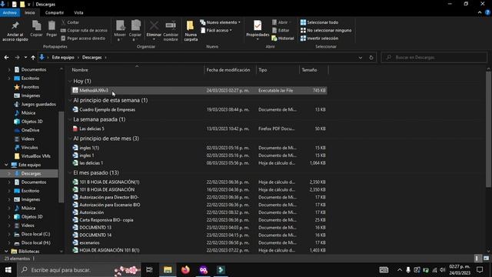
Task: Collapse the Este equipo tree node
Action: [x=6, y=165]
